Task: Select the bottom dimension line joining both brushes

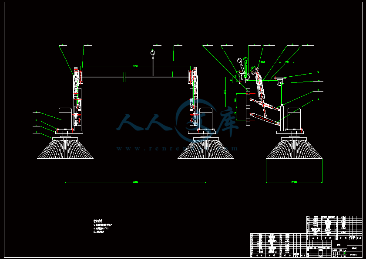Action: coord(135,182)
